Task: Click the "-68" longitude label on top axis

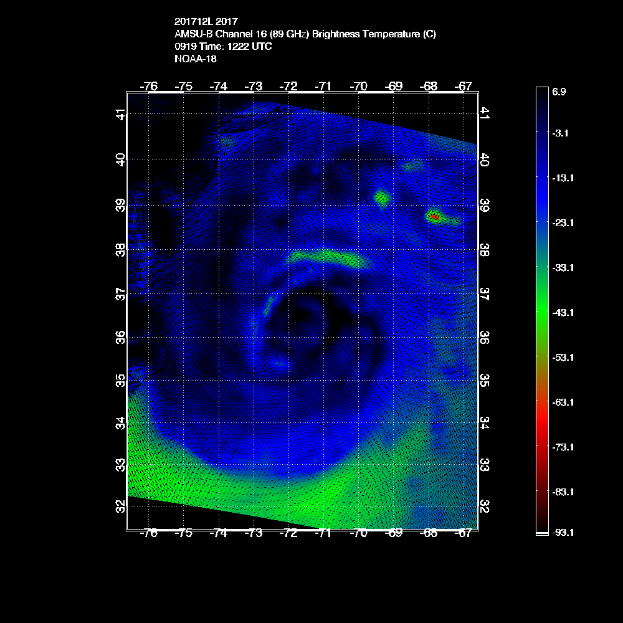Action: [429, 86]
